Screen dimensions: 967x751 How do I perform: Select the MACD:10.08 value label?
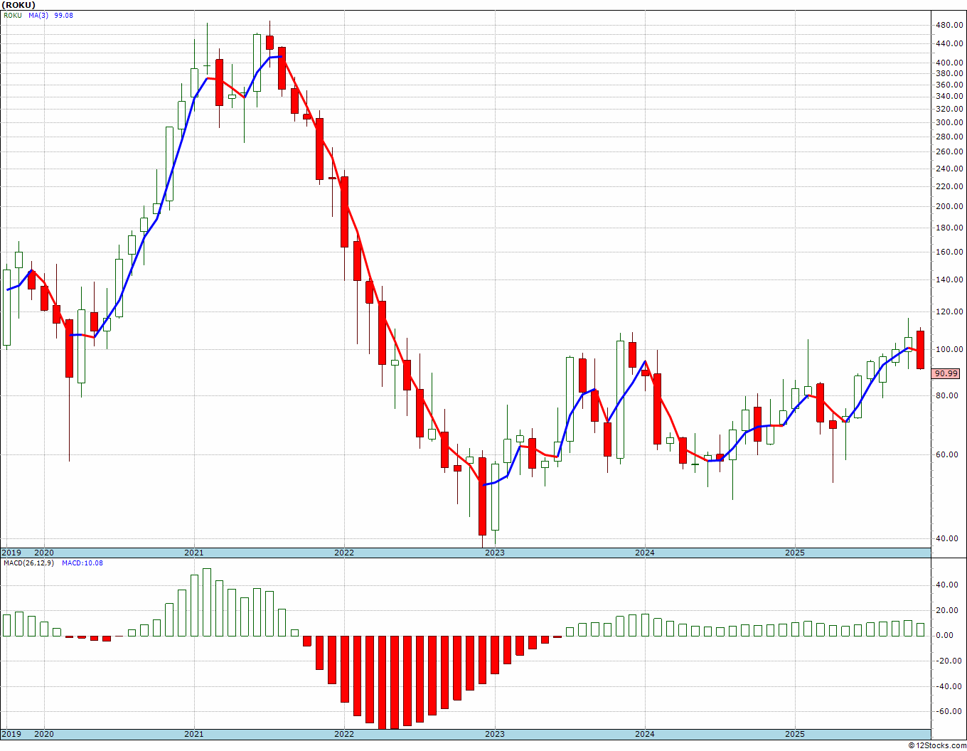pyautogui.click(x=82, y=563)
